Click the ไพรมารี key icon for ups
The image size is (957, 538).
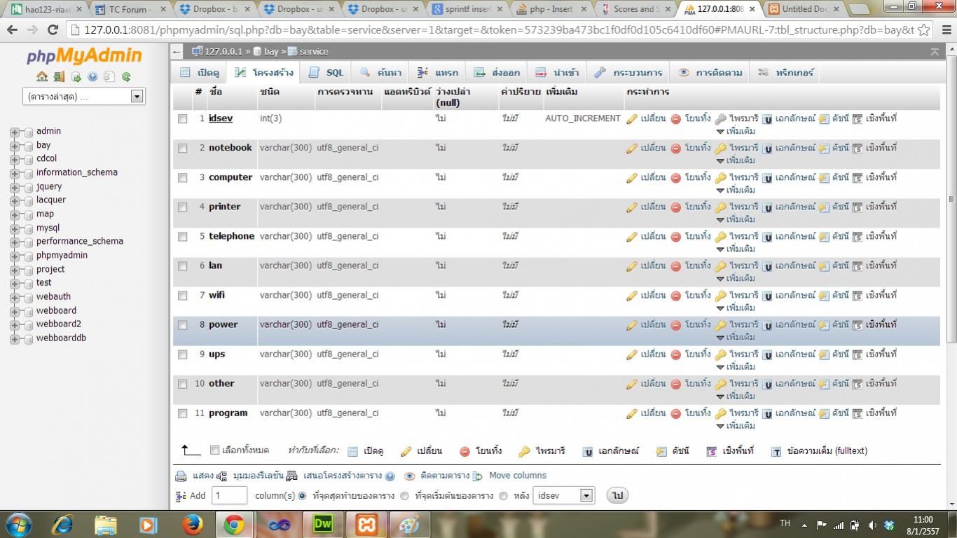(x=721, y=354)
